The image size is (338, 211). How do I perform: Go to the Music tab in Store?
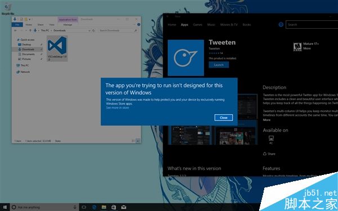(x=211, y=25)
